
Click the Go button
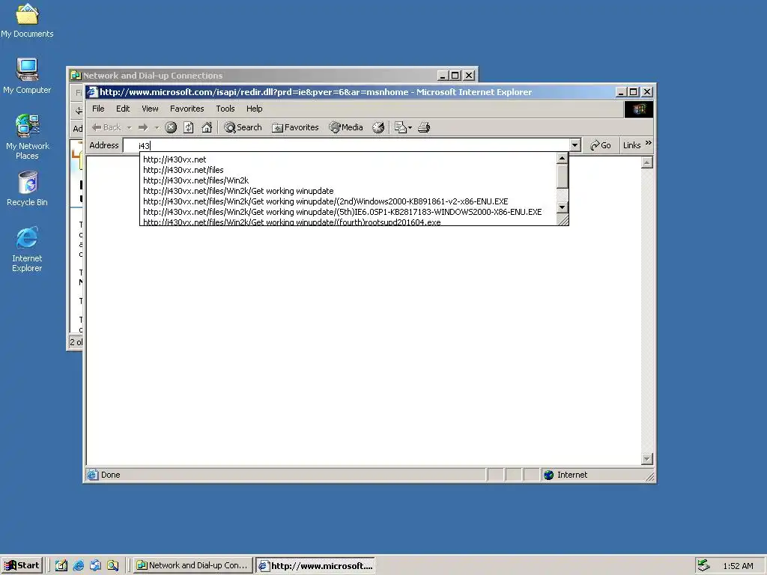(x=600, y=145)
